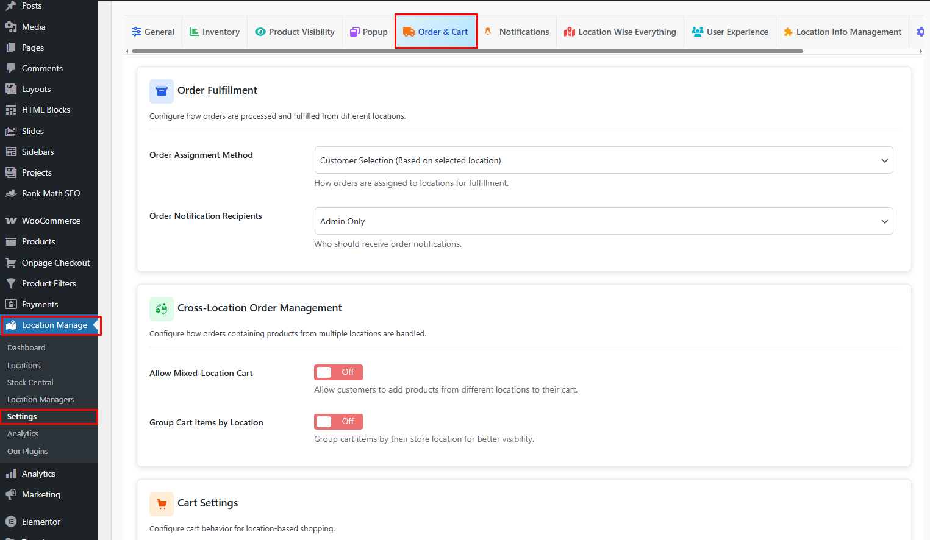Click the Pages icon in sidebar

pyautogui.click(x=11, y=48)
